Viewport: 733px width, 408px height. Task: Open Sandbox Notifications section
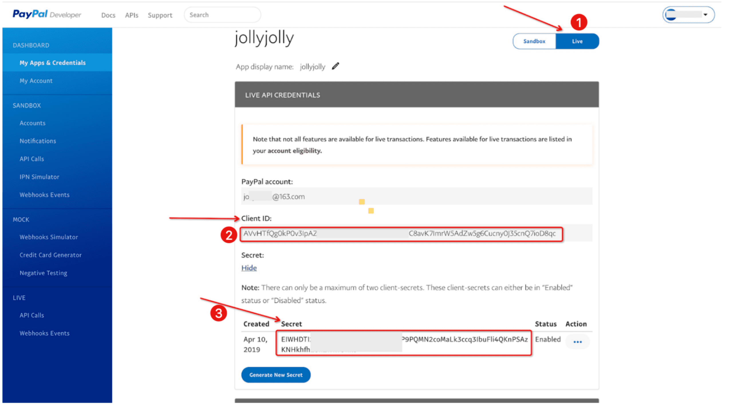point(38,141)
